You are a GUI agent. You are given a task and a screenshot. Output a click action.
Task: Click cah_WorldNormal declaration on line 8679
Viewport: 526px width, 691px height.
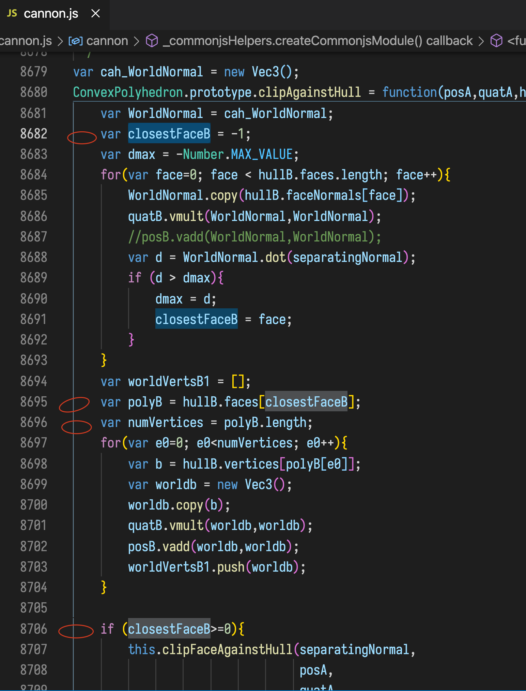click(x=152, y=72)
